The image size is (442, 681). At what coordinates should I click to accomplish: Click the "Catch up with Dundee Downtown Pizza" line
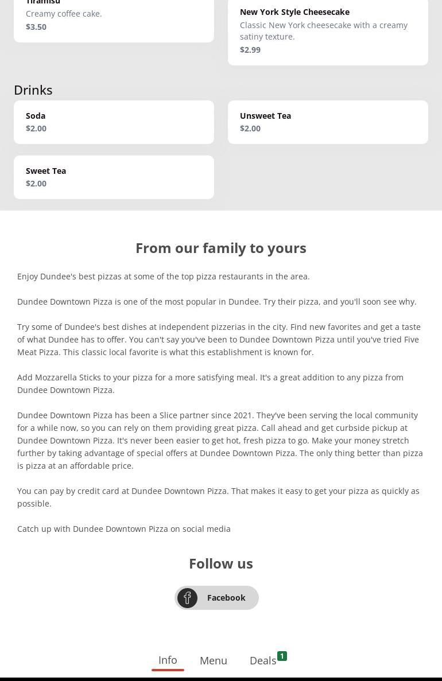[124, 529]
